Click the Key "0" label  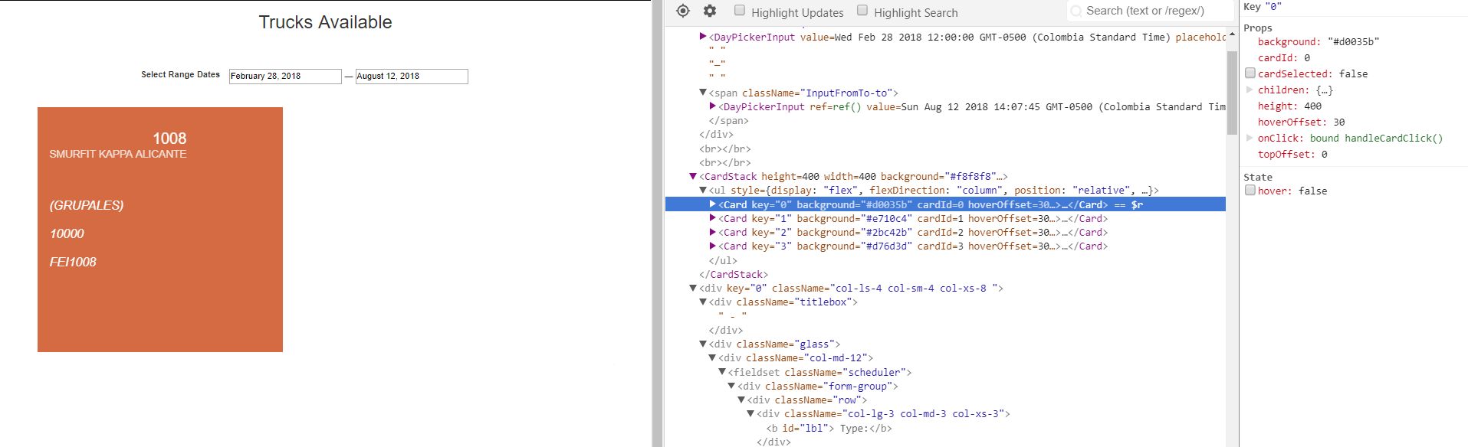1263,6
